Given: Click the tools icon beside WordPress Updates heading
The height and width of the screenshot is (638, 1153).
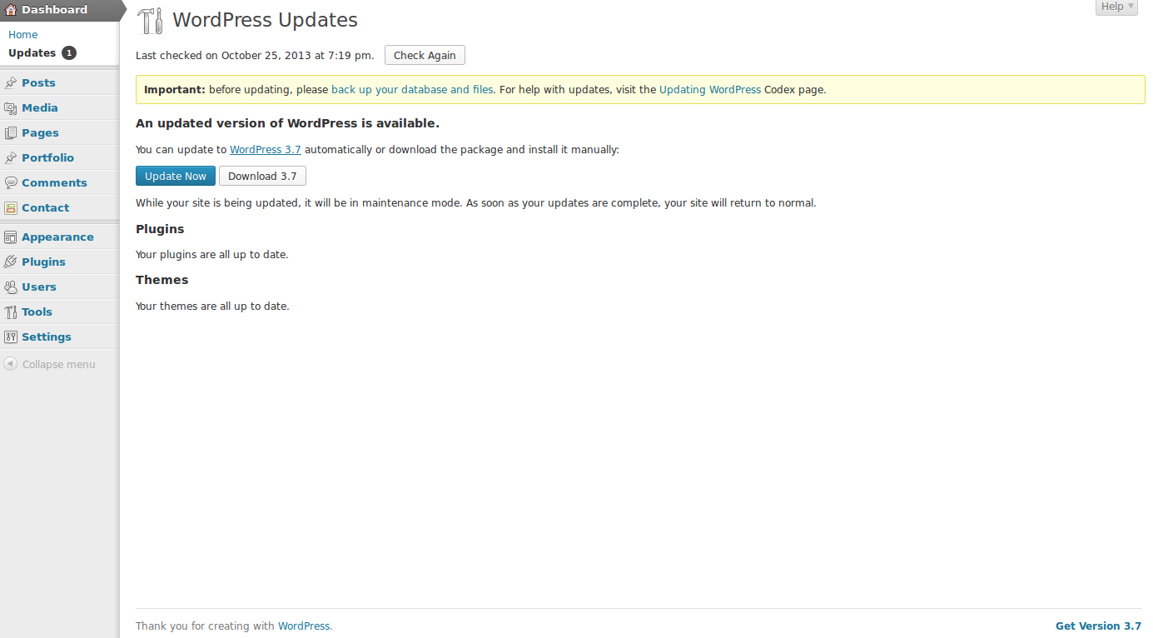Looking at the screenshot, I should pyautogui.click(x=151, y=21).
